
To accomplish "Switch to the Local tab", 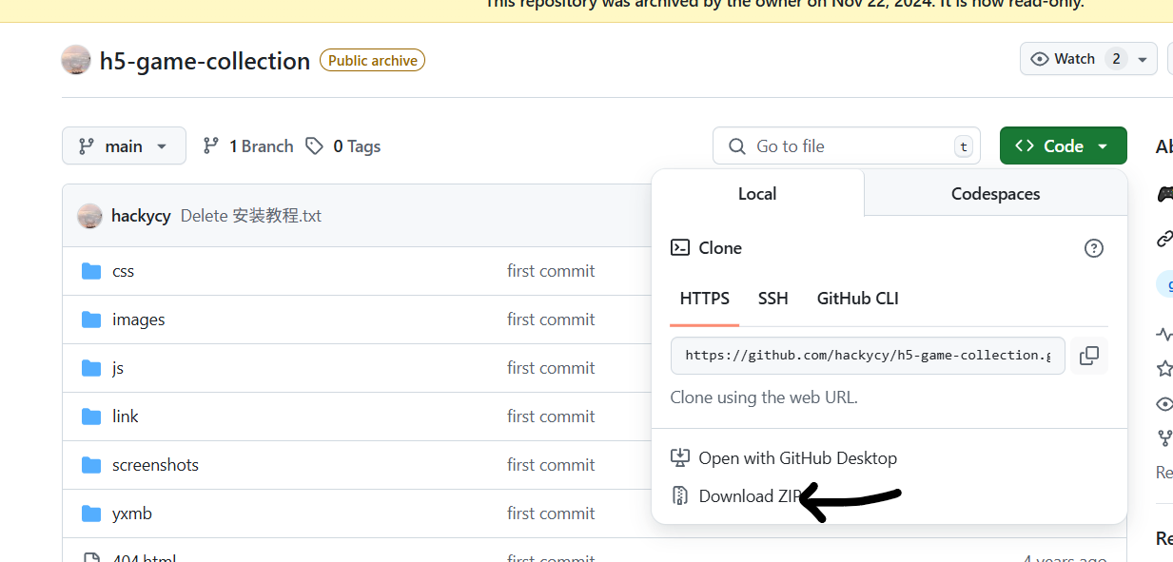I will (x=757, y=194).
